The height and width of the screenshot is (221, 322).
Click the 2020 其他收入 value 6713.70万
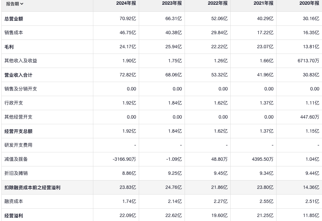point(308,61)
